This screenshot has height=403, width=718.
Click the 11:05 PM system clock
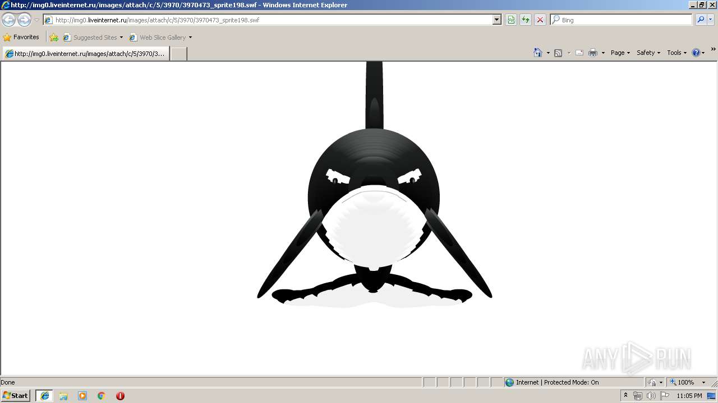689,396
